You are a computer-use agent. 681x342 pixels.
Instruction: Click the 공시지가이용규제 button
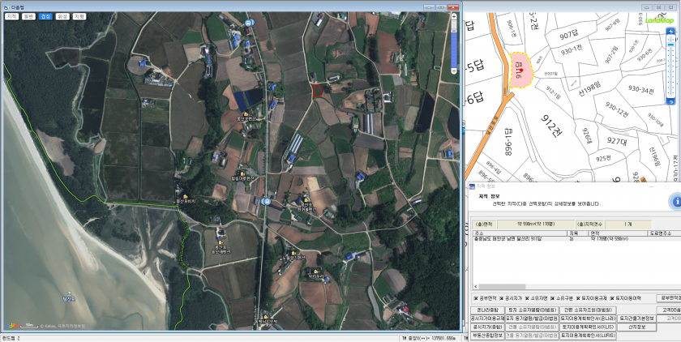[x=488, y=318]
